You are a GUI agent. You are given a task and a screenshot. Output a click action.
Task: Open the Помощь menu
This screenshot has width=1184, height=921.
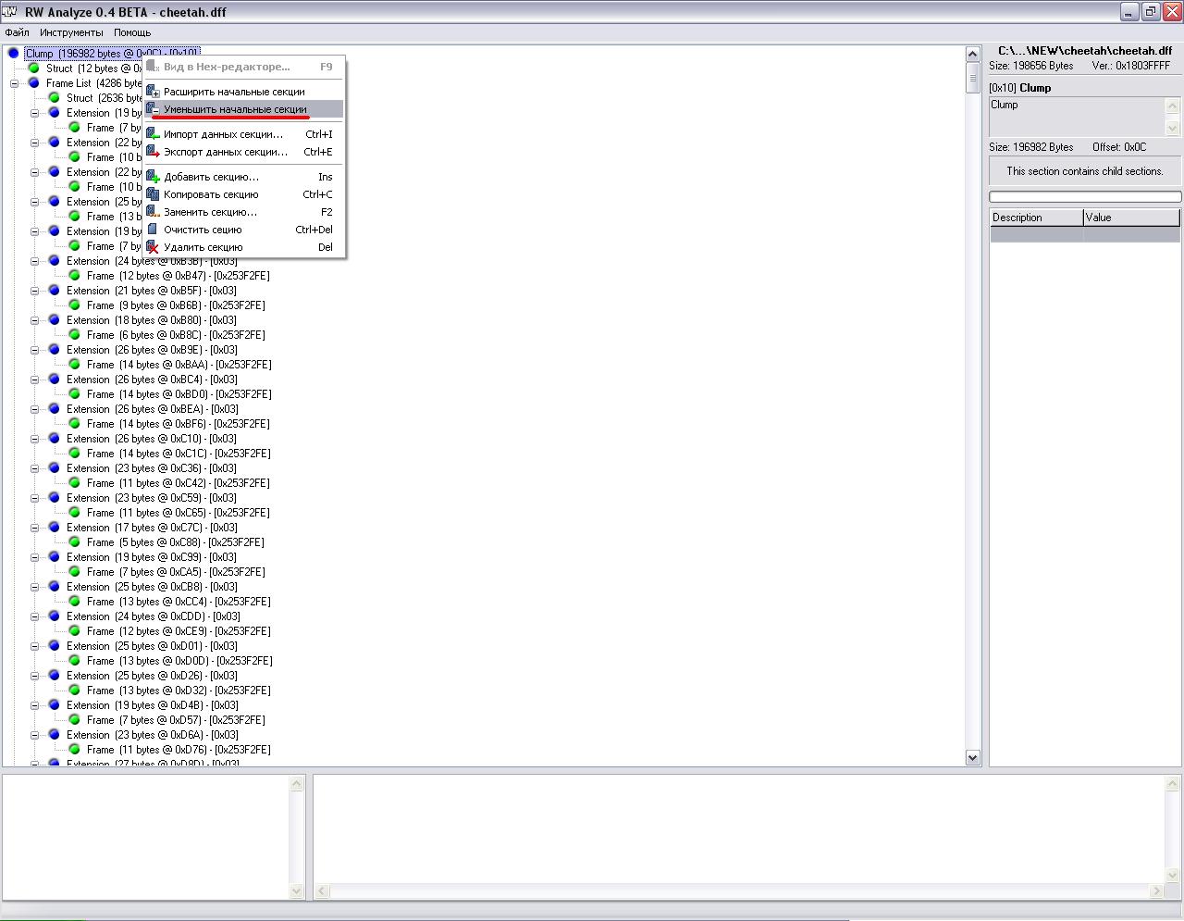coord(132,32)
